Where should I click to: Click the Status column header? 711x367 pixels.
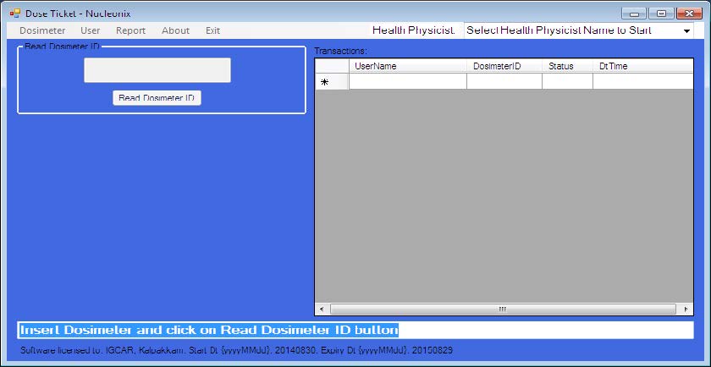[566, 66]
